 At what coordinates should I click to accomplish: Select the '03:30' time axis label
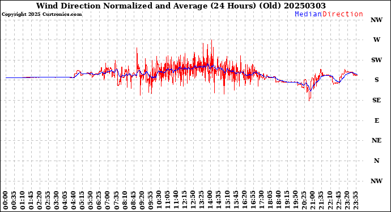point(57,200)
